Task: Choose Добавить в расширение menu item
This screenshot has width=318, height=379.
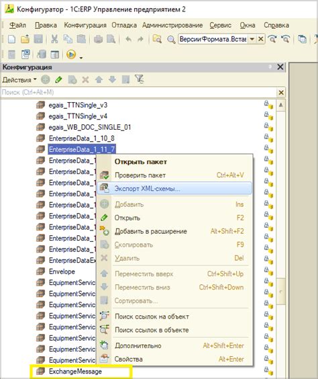Action: point(174,231)
